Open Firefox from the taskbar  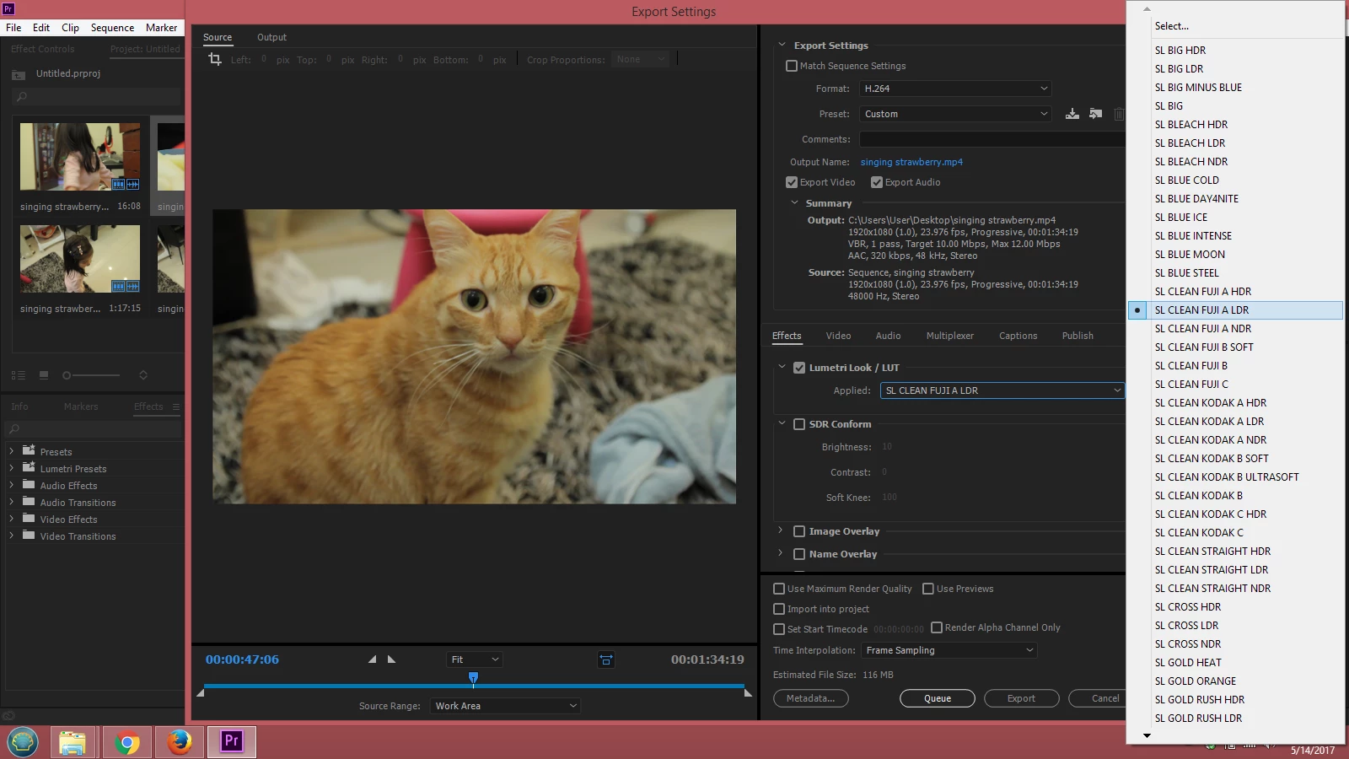coord(179,742)
